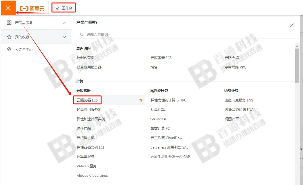Click the Alibaba Cloud logo
Viewport: 303px width, 185px height.
[32, 9]
